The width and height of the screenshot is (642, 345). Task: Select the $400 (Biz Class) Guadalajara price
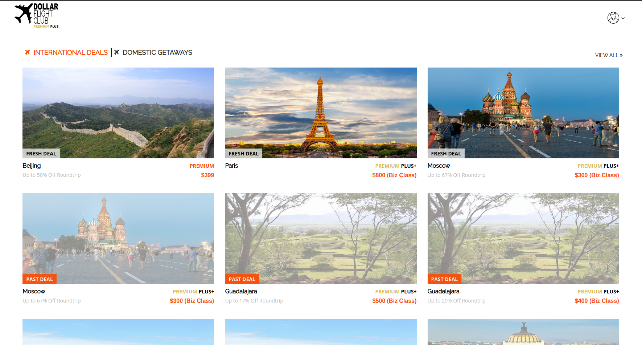click(x=596, y=301)
